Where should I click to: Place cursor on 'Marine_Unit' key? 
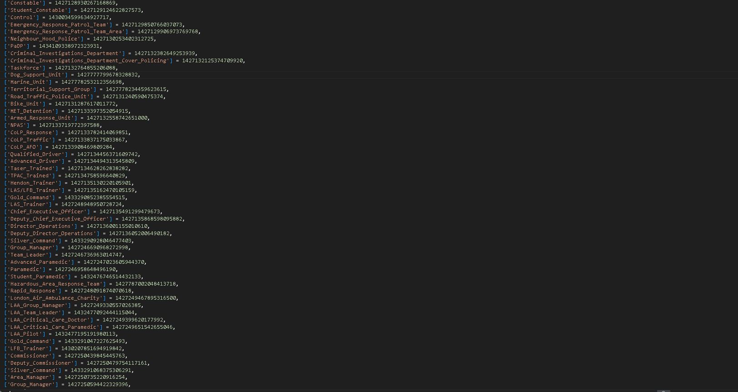[x=28, y=82]
